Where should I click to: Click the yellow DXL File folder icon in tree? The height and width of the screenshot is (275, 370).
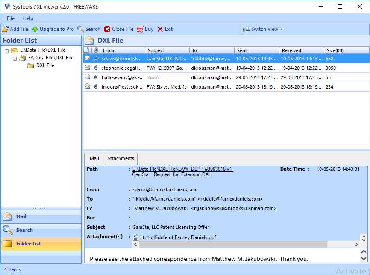click(x=30, y=66)
